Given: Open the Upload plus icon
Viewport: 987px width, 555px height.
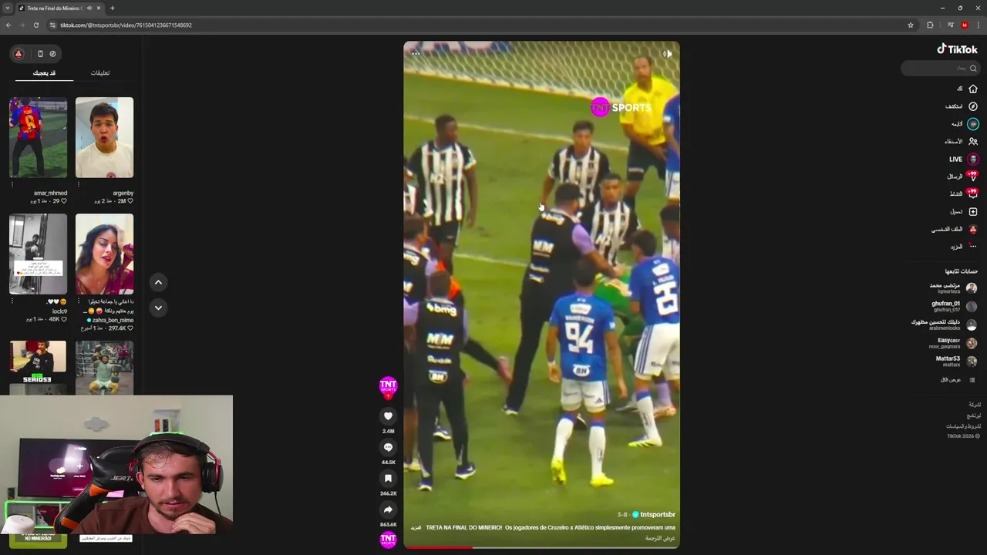Looking at the screenshot, I should [x=972, y=211].
